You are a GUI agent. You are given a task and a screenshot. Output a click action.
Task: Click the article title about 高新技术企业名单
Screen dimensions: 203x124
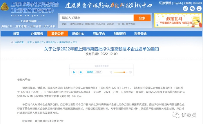point(101,49)
